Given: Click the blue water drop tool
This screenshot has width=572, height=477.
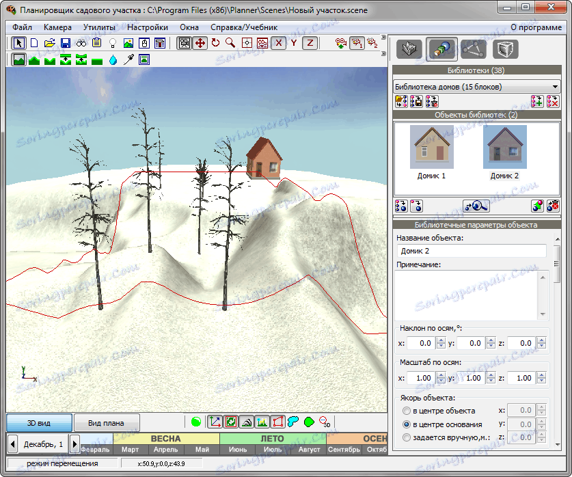Looking at the screenshot, I should click(x=113, y=60).
